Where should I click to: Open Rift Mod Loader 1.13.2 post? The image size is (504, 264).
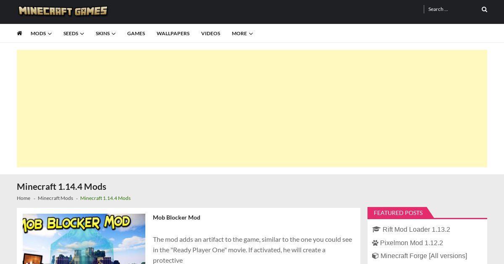coord(416,230)
